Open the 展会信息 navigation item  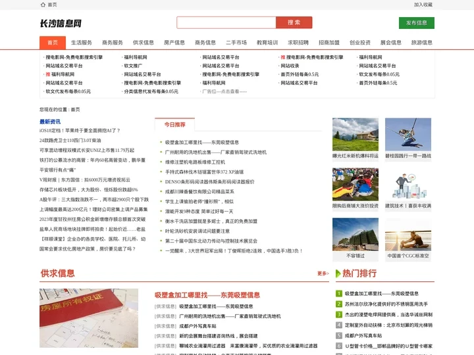391,43
